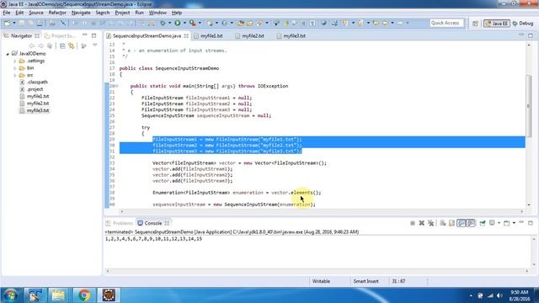This screenshot has height=303, width=539.
Task: Open the Refactor menu
Action: 57,13
